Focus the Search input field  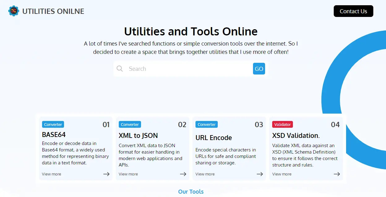pyautogui.click(x=189, y=69)
